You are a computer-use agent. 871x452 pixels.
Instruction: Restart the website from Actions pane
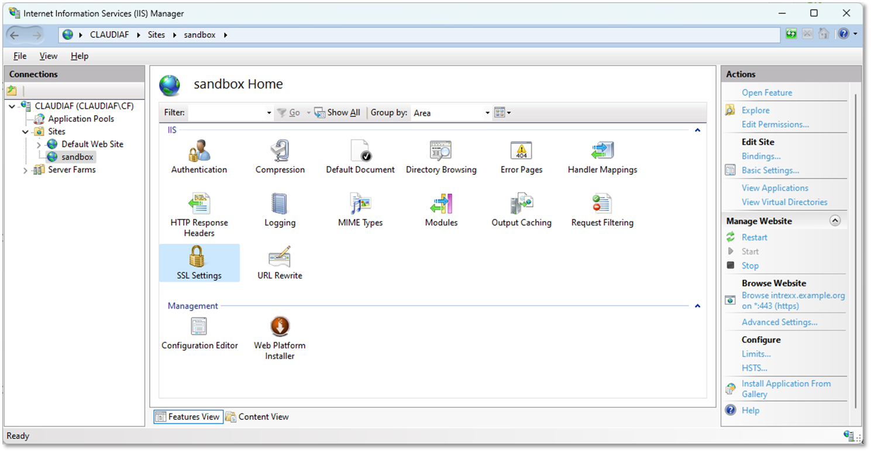pyautogui.click(x=754, y=237)
